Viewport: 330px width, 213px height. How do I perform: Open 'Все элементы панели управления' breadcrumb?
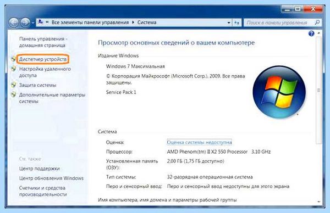coord(90,23)
